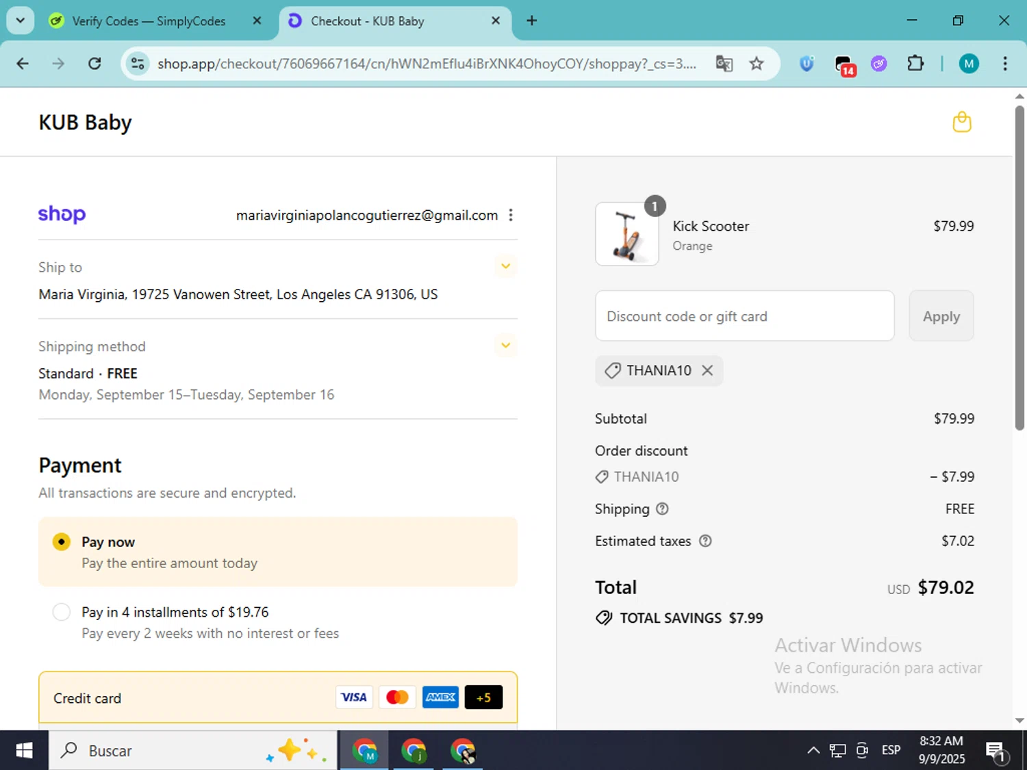Close the Checkout KUB Baby tab
Screen dimensions: 1027x770
pos(496,21)
